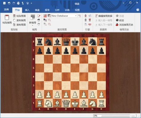Switch to the 报告 ribbon tab
141x118 pixels.
(47, 10)
